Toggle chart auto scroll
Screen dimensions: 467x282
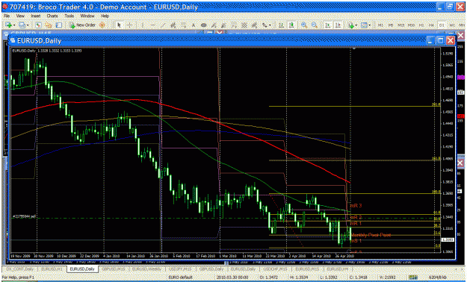[327, 25]
